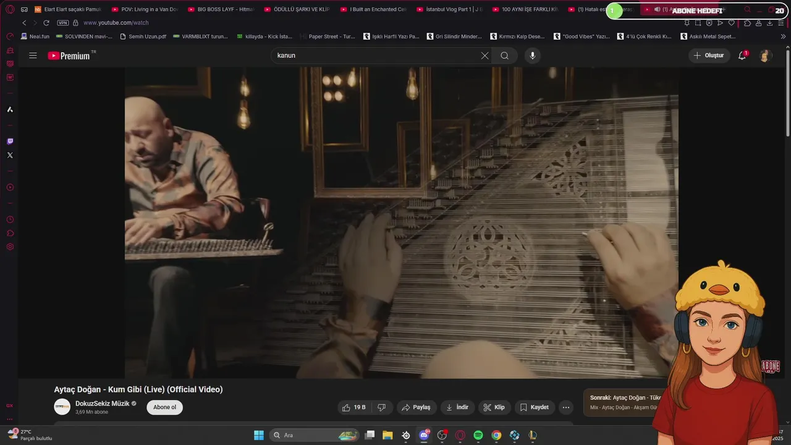The width and height of the screenshot is (791, 445).
Task: Open Discord from taskbar
Action: (x=424, y=435)
